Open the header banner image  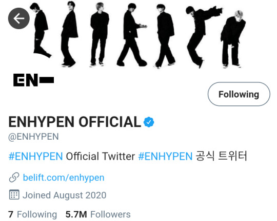pyautogui.click(x=138, y=35)
